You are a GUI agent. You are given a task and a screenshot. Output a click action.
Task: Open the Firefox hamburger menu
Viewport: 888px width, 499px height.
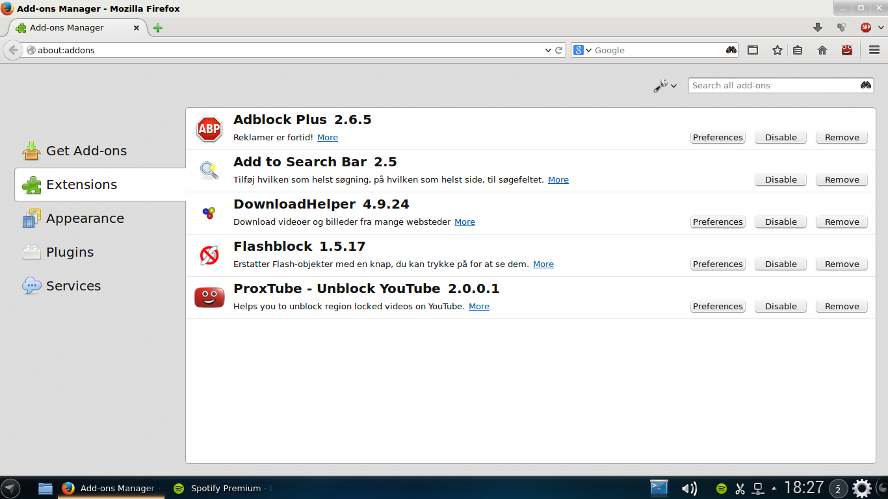click(x=874, y=50)
